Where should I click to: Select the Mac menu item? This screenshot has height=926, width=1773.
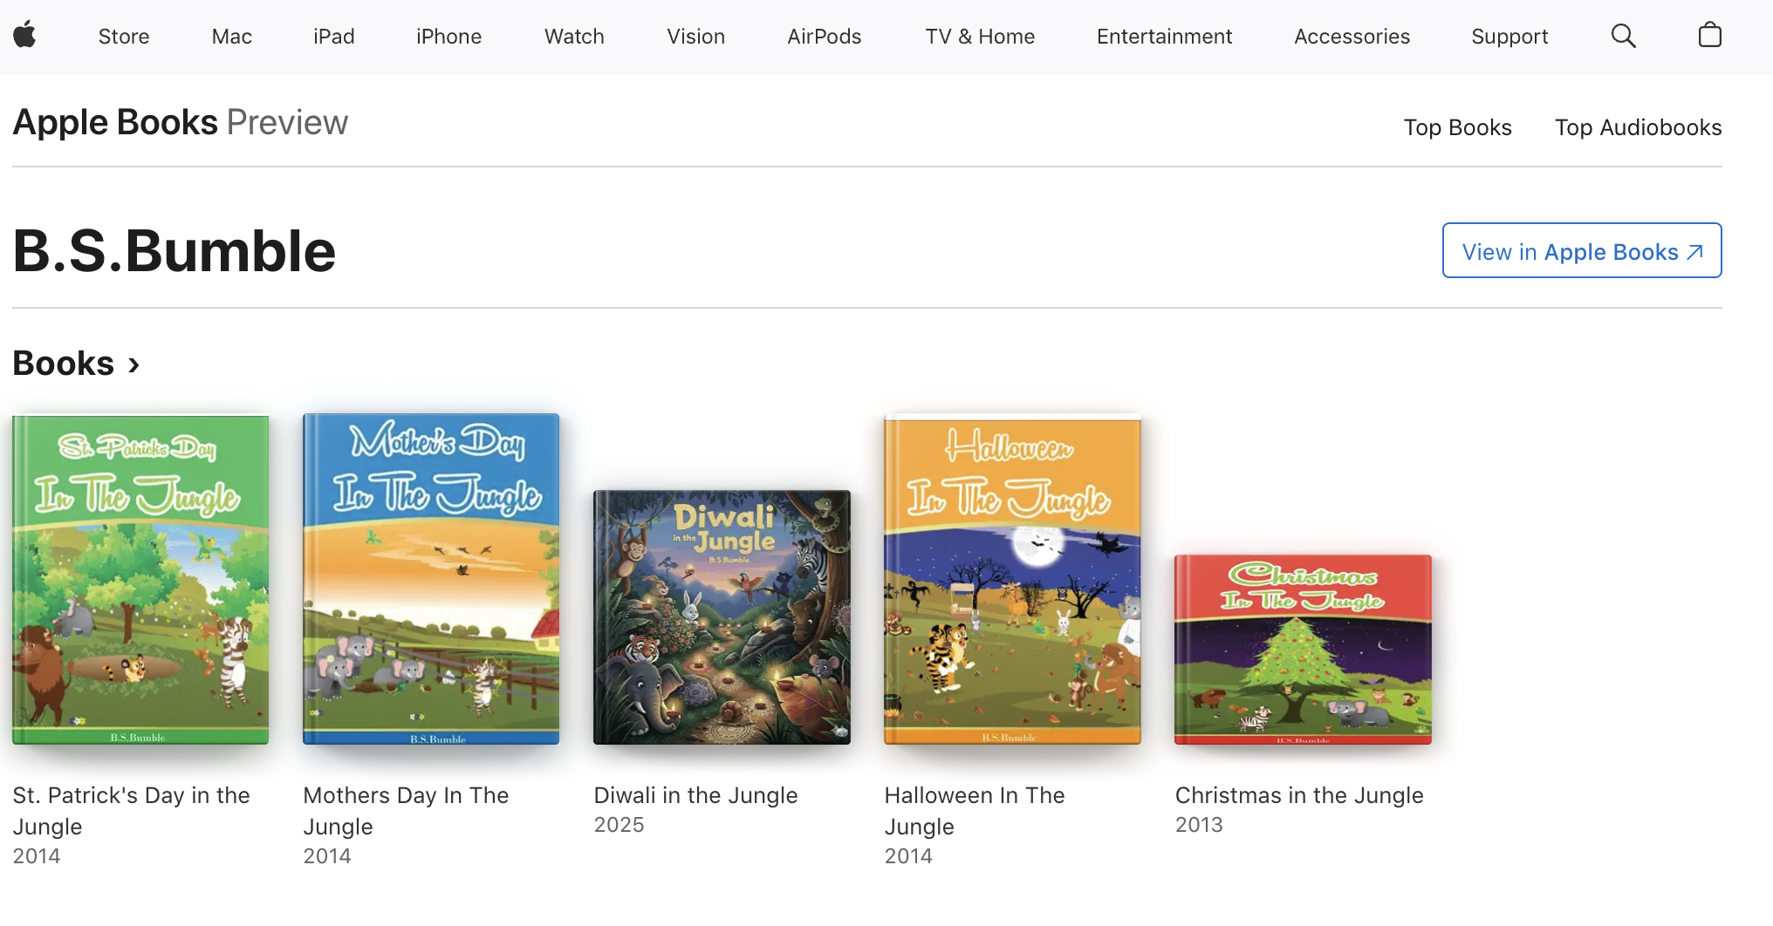coord(232,37)
